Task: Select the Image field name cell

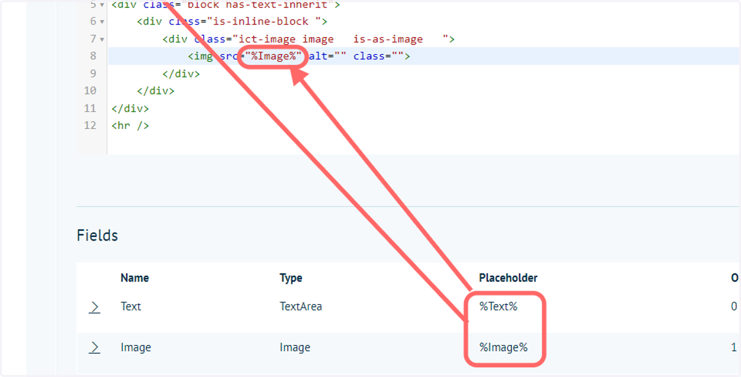Action: coord(136,347)
